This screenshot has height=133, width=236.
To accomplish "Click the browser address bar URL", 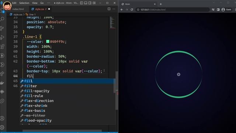I will point(153,10).
